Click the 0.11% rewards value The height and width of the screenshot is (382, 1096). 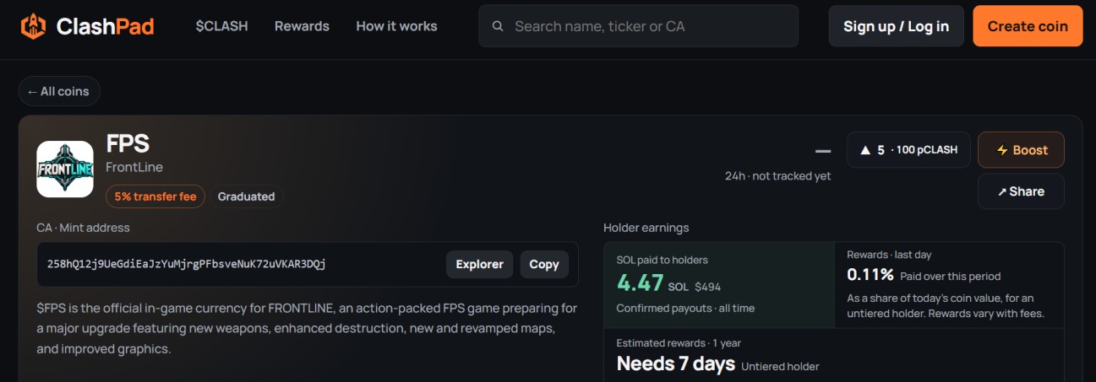click(x=870, y=274)
